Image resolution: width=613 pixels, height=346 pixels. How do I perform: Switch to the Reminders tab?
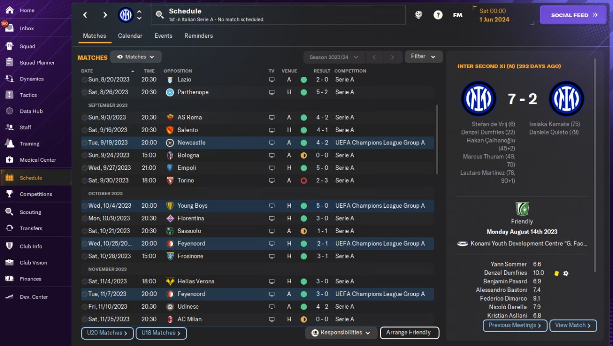[x=198, y=36]
